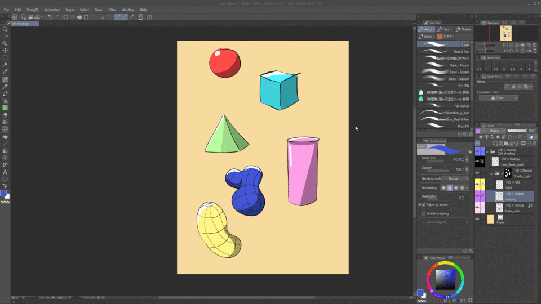Image resolution: width=541 pixels, height=304 pixels.
Task: Open the Animation menu
Action: click(52, 10)
